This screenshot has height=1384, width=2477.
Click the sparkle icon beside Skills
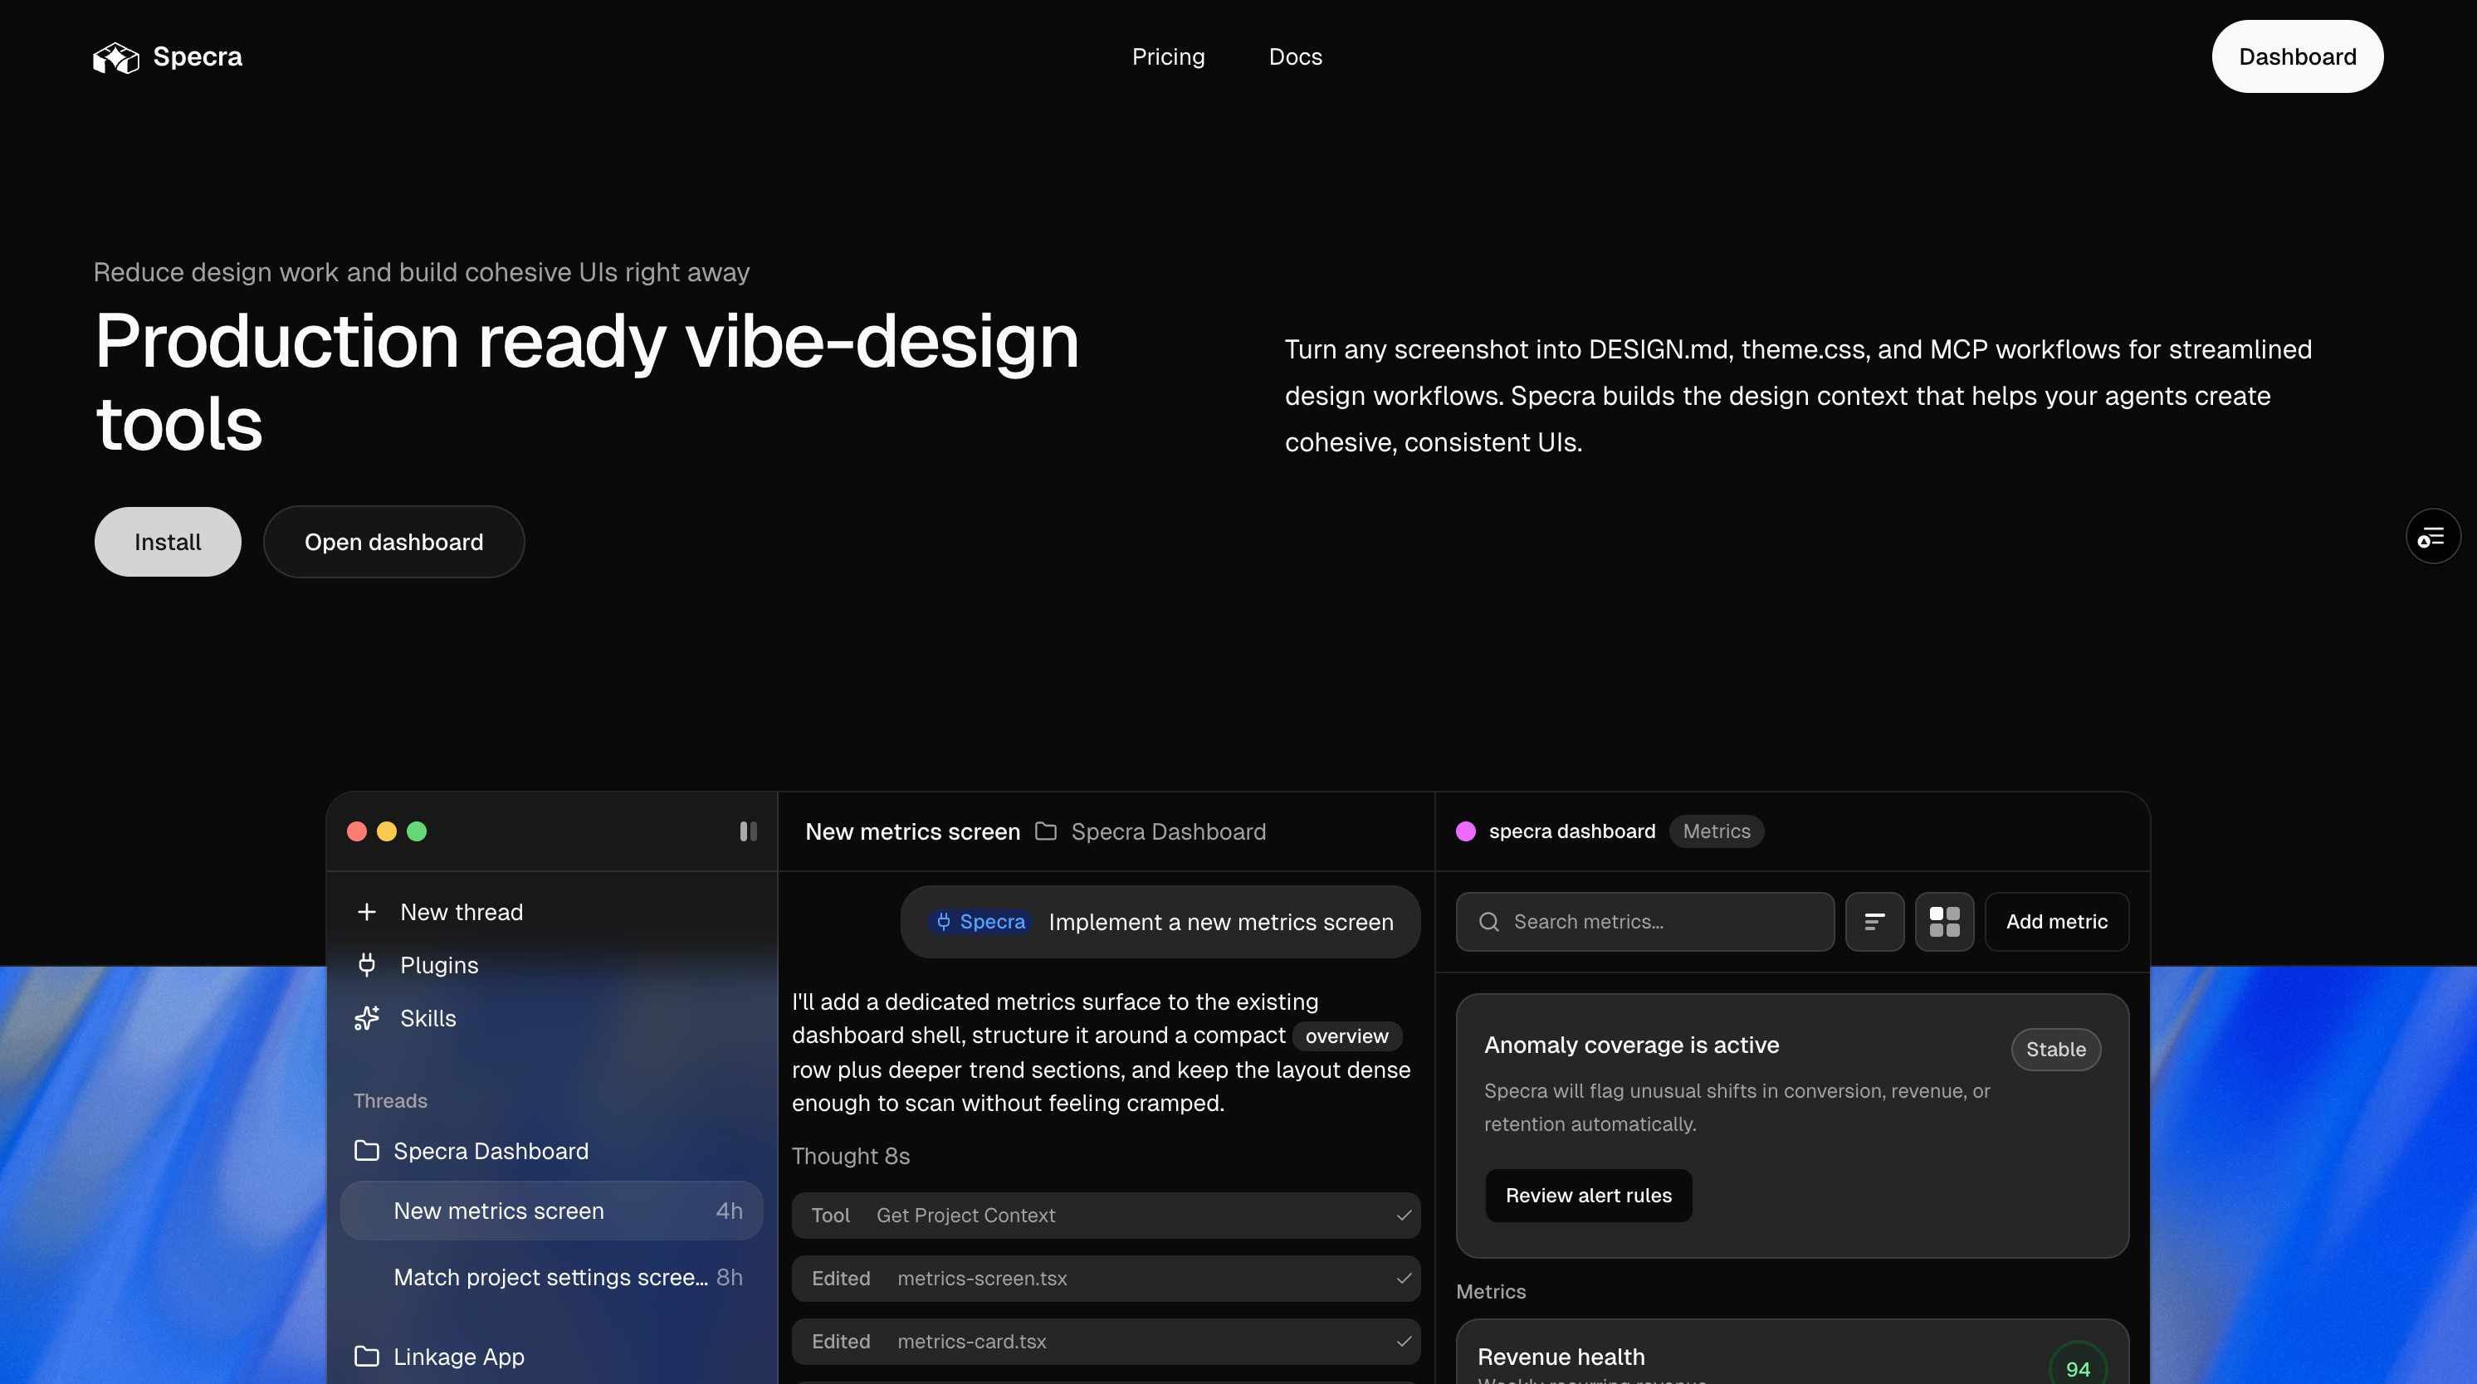click(366, 1019)
